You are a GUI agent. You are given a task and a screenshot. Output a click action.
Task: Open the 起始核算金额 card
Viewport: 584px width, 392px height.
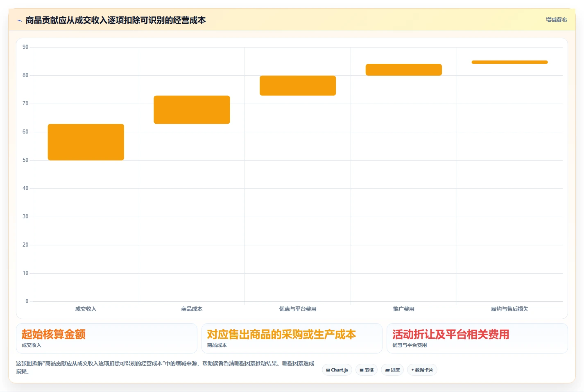coord(106,338)
